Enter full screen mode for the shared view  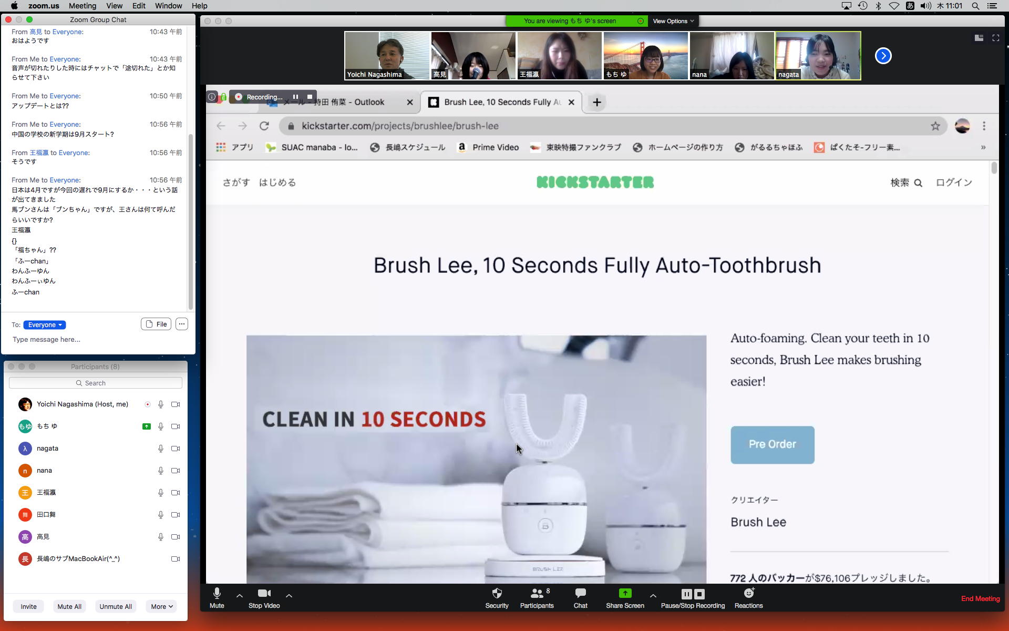(995, 38)
